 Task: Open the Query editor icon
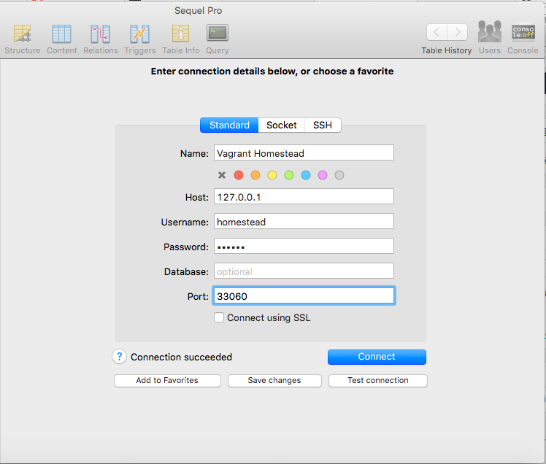point(218,33)
